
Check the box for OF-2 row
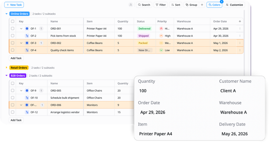13,36
